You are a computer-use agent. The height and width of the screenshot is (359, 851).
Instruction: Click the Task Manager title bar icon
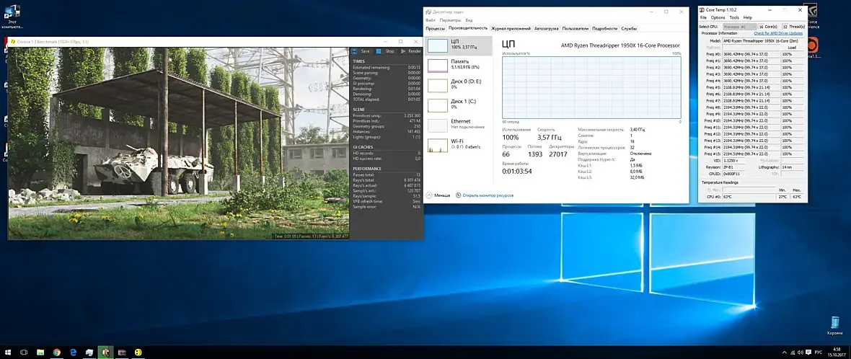tap(428, 11)
